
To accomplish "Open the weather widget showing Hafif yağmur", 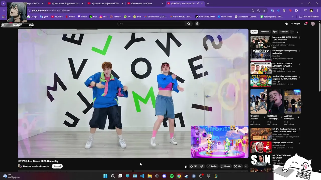I will coord(12,176).
